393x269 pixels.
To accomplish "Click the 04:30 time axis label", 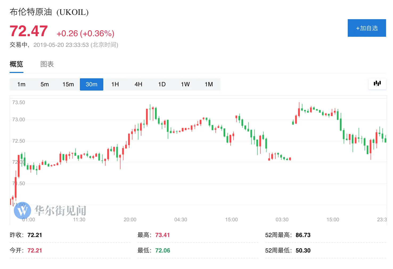I will 181,219.
